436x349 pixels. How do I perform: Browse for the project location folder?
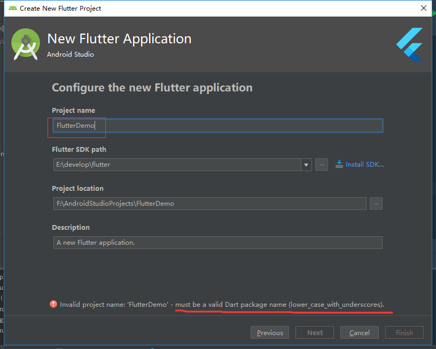[376, 204]
